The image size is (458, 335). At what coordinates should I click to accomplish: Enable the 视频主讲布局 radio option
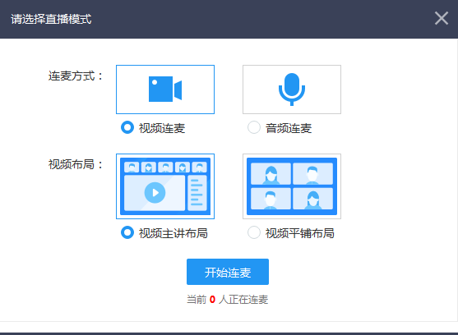tap(127, 232)
